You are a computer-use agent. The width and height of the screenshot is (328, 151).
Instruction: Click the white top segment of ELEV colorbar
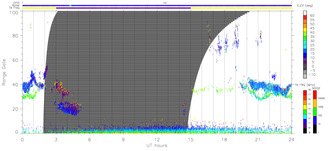point(305,13)
